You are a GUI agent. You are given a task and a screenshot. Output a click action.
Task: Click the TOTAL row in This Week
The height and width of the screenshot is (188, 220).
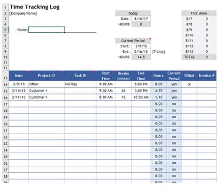click(x=199, y=57)
